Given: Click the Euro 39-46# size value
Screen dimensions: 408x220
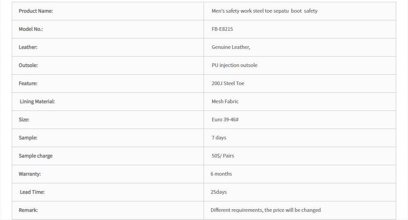Looking at the screenshot, I should point(225,120).
